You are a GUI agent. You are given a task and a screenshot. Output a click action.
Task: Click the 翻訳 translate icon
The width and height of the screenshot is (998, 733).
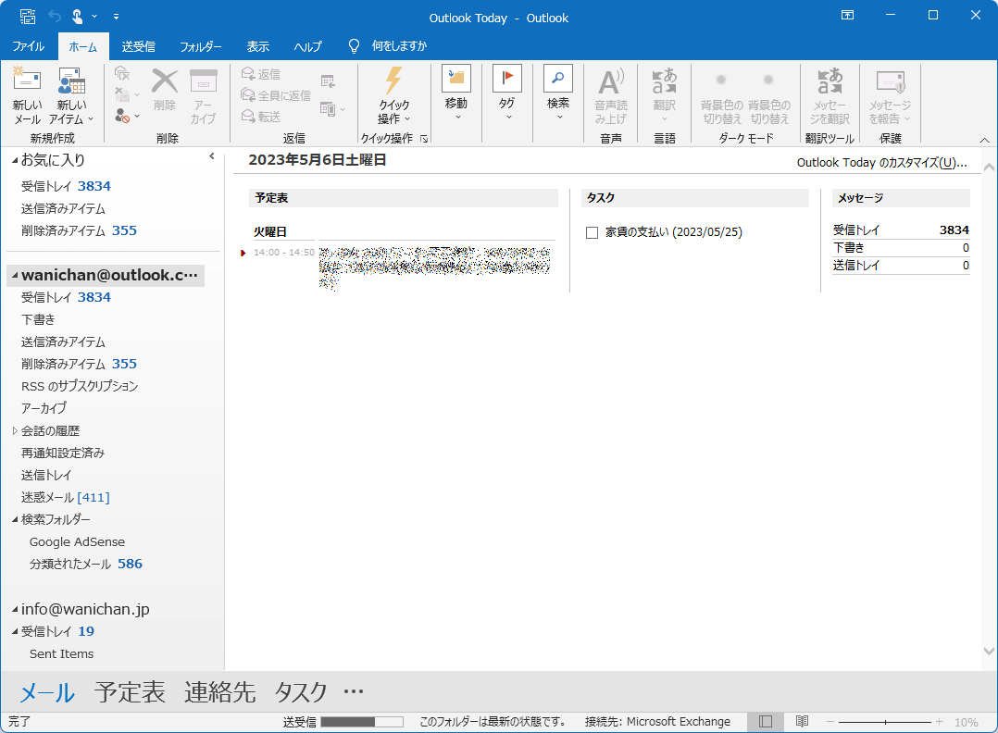pyautogui.click(x=664, y=81)
